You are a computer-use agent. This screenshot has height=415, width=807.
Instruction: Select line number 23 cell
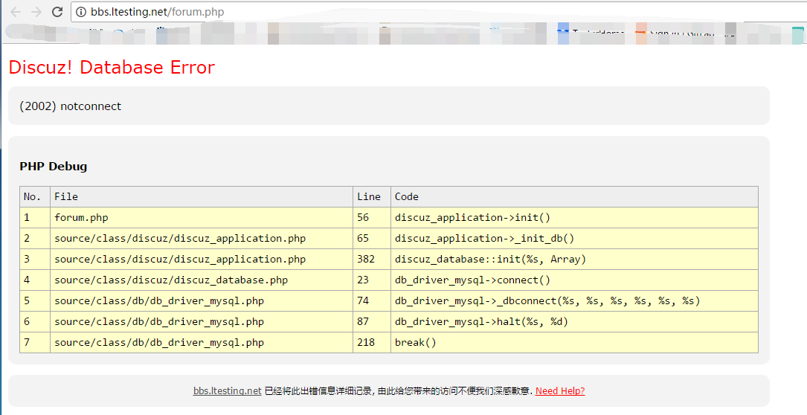click(372, 280)
